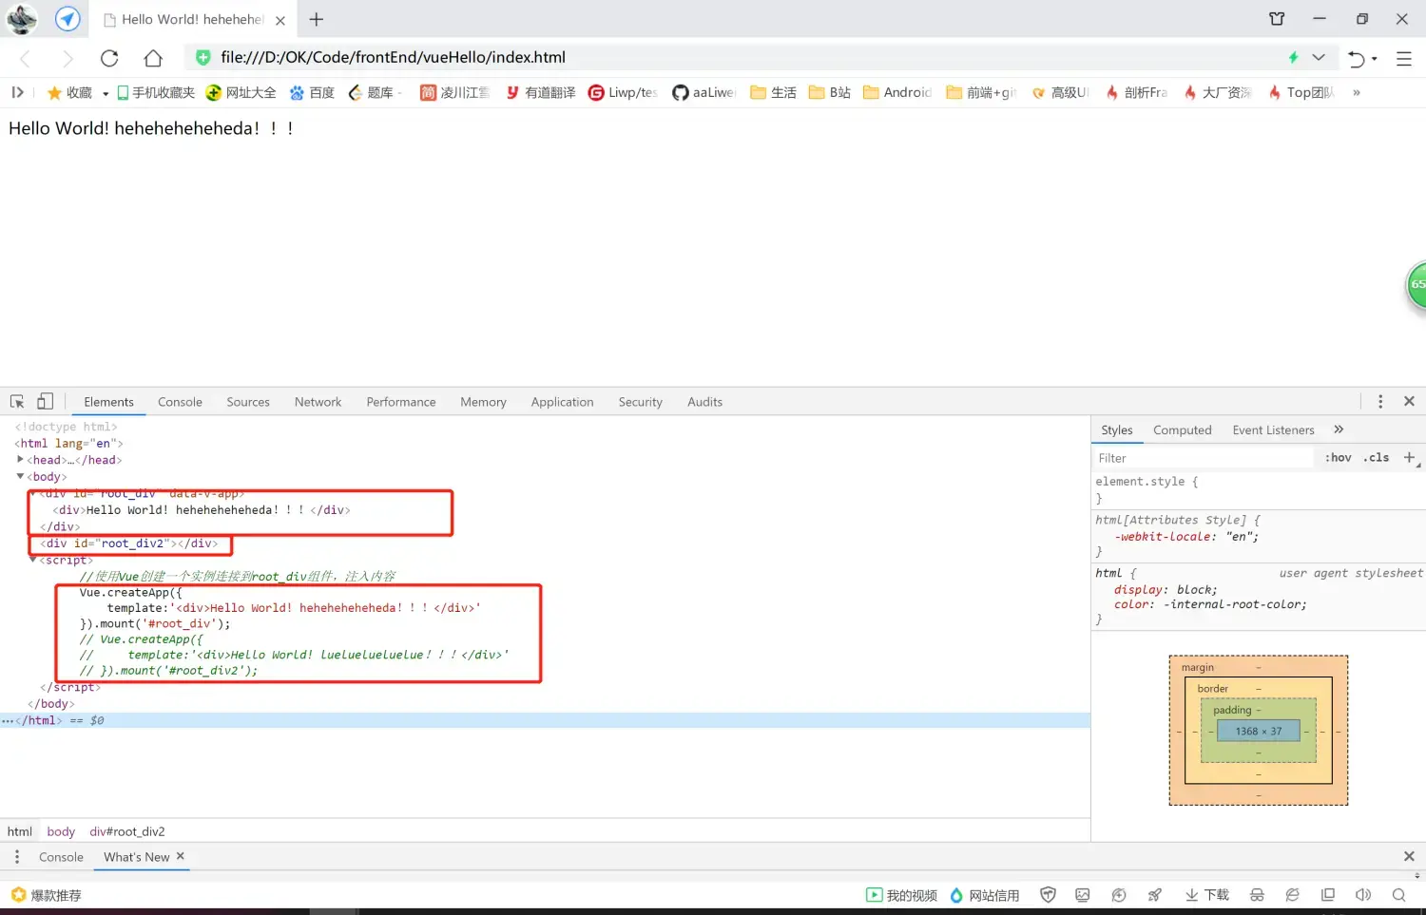The image size is (1426, 915).
Task: Open the skin/shirt icon in title bar
Action: (1277, 19)
